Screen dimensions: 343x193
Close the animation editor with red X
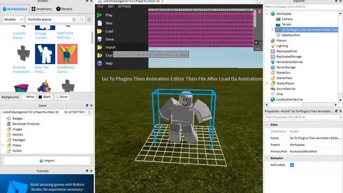pyautogui.click(x=259, y=12)
